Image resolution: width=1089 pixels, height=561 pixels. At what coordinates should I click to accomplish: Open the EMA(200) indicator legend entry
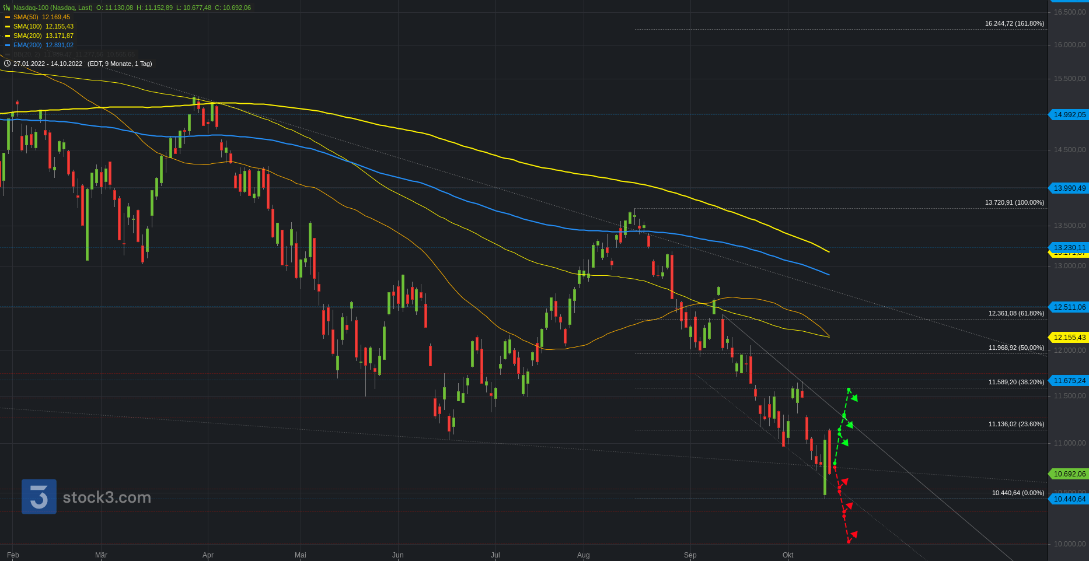43,45
